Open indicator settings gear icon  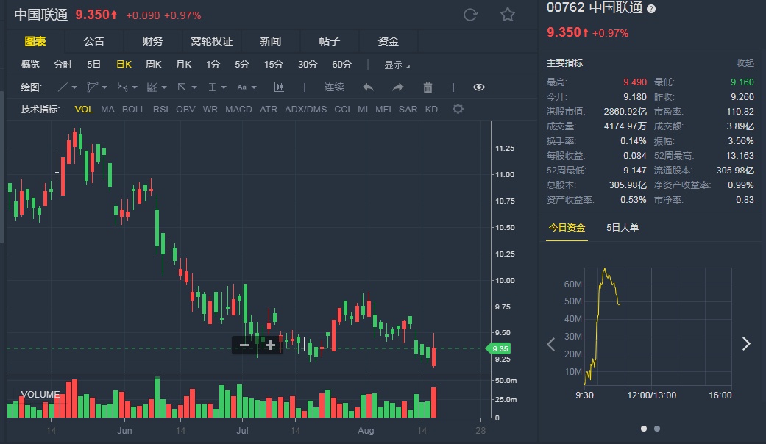point(458,110)
